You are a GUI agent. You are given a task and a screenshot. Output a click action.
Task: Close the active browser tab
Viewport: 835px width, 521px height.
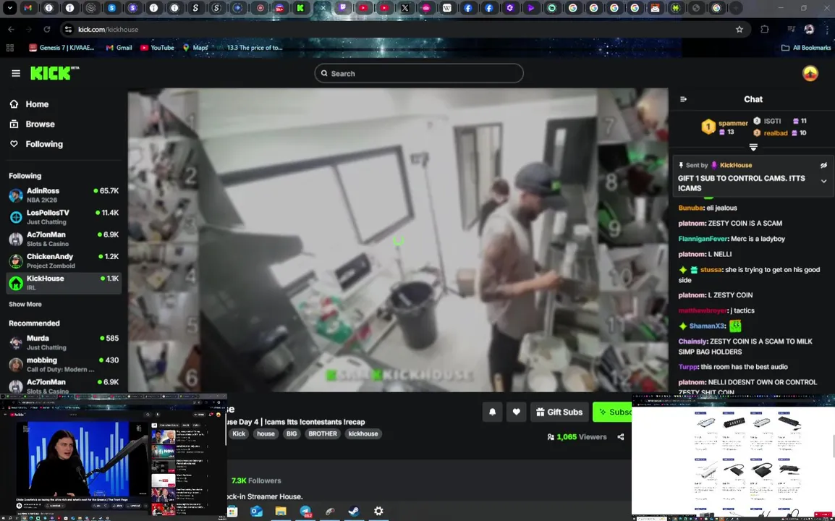tap(323, 8)
